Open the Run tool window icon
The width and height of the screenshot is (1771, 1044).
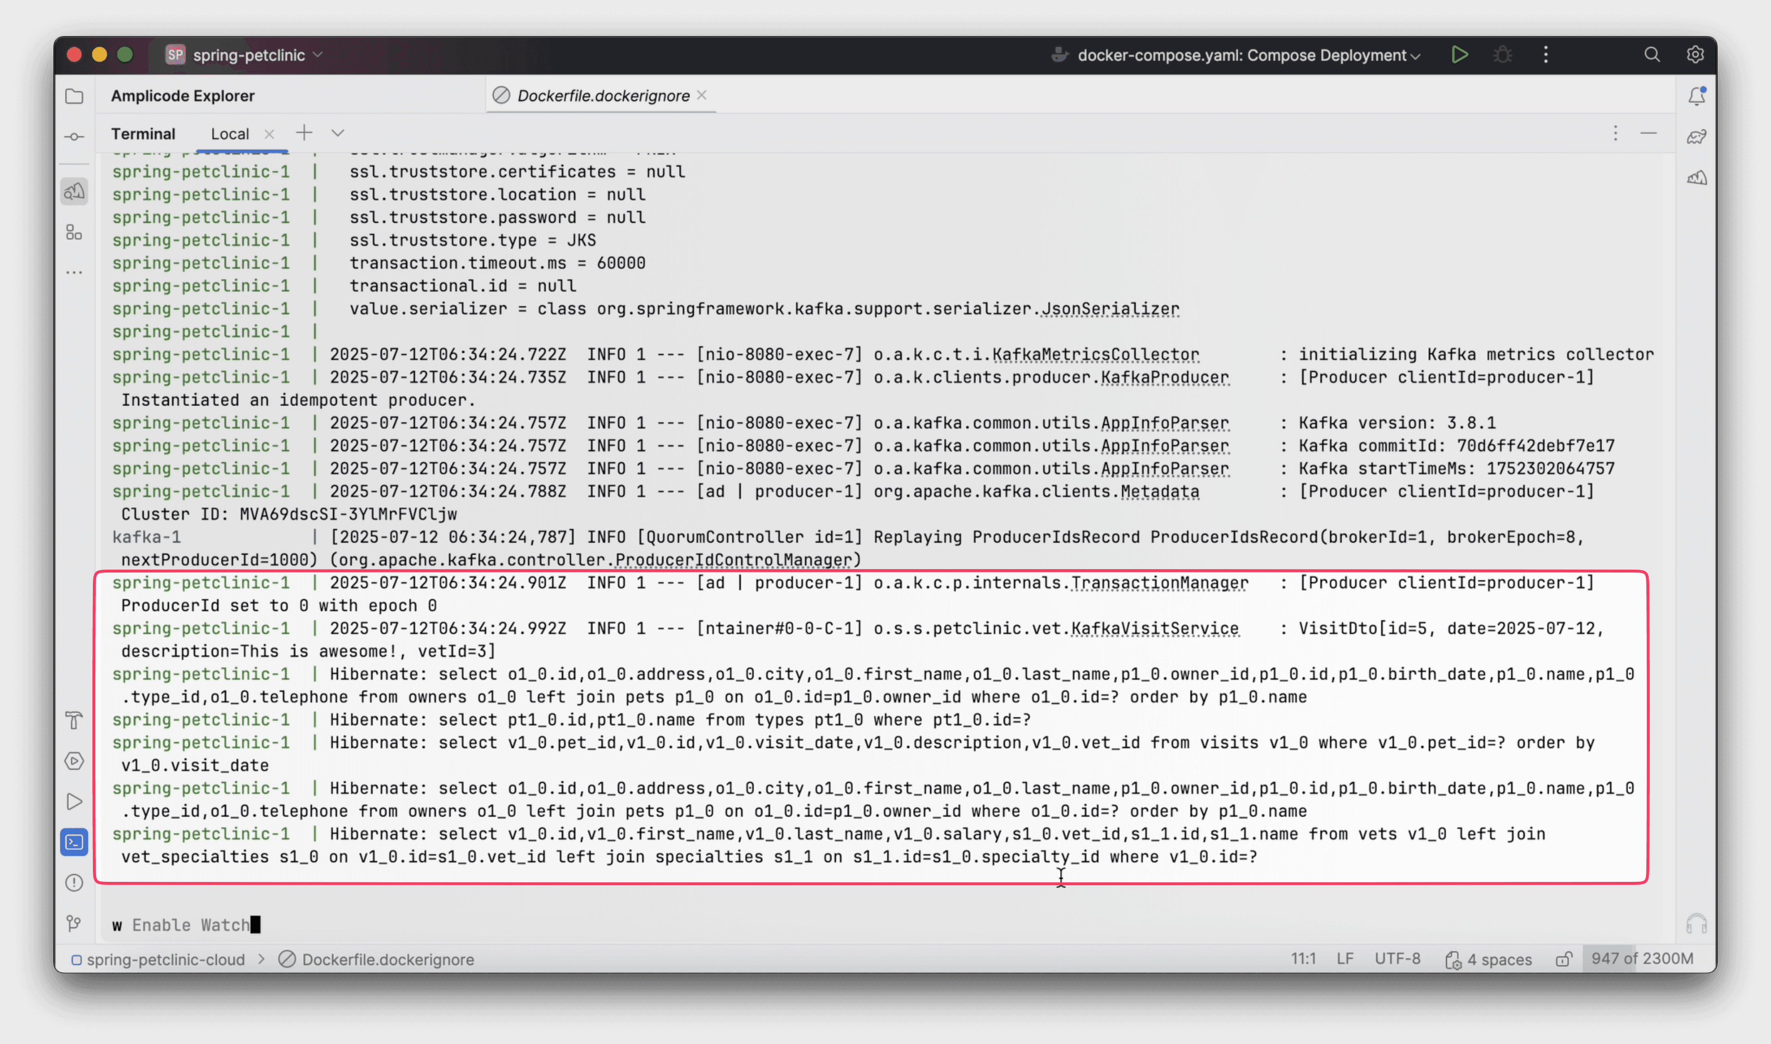tap(74, 802)
